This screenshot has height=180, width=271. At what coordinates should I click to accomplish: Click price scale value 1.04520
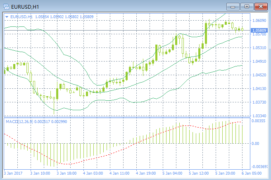[x=259, y=75]
